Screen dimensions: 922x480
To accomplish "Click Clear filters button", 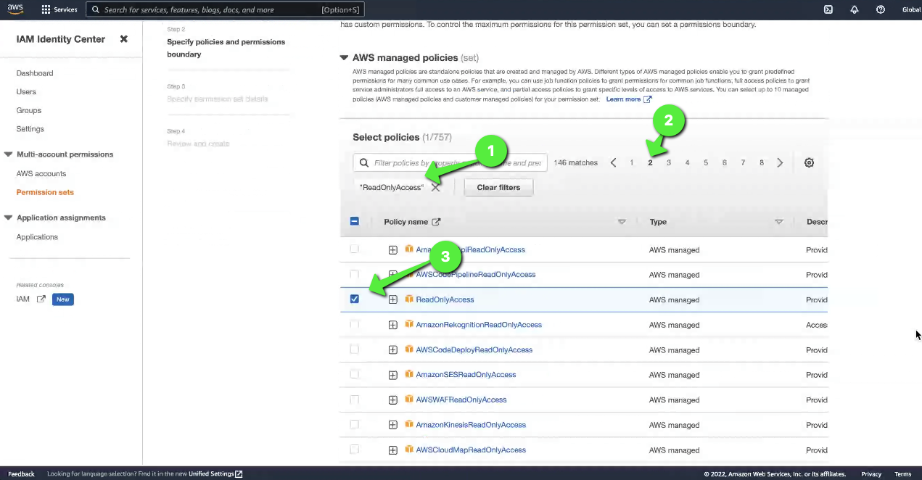I will (498, 187).
